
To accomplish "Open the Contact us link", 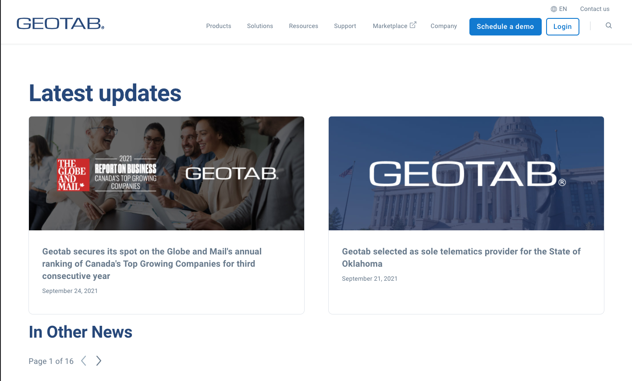I will tap(595, 9).
